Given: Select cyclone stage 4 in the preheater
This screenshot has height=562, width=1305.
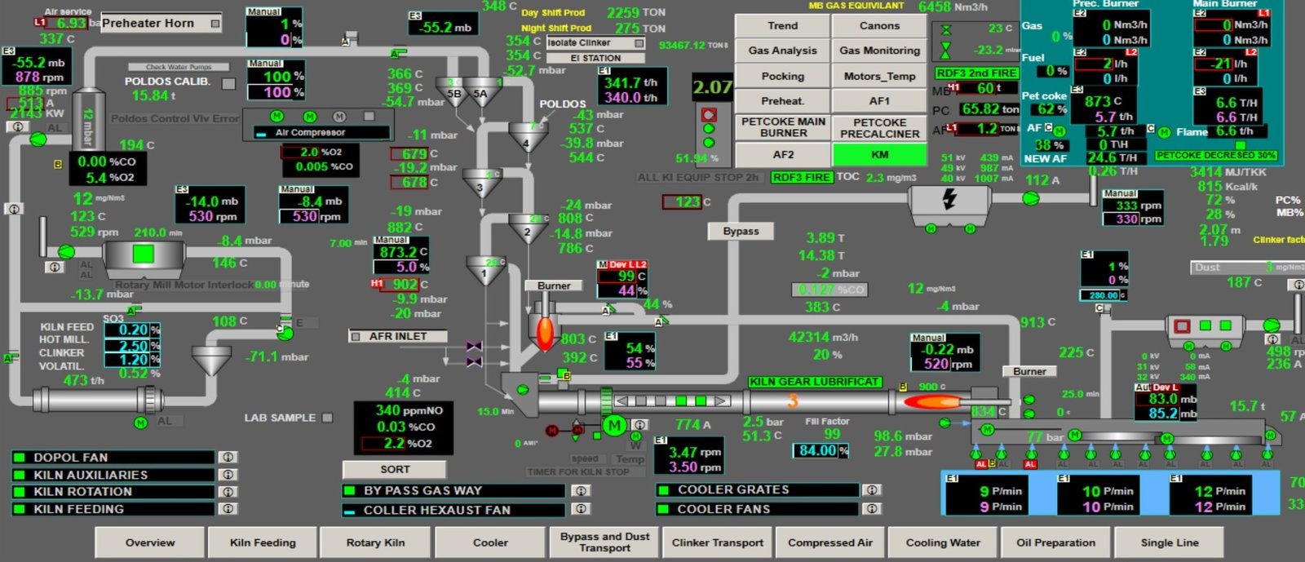Looking at the screenshot, I should [x=525, y=139].
